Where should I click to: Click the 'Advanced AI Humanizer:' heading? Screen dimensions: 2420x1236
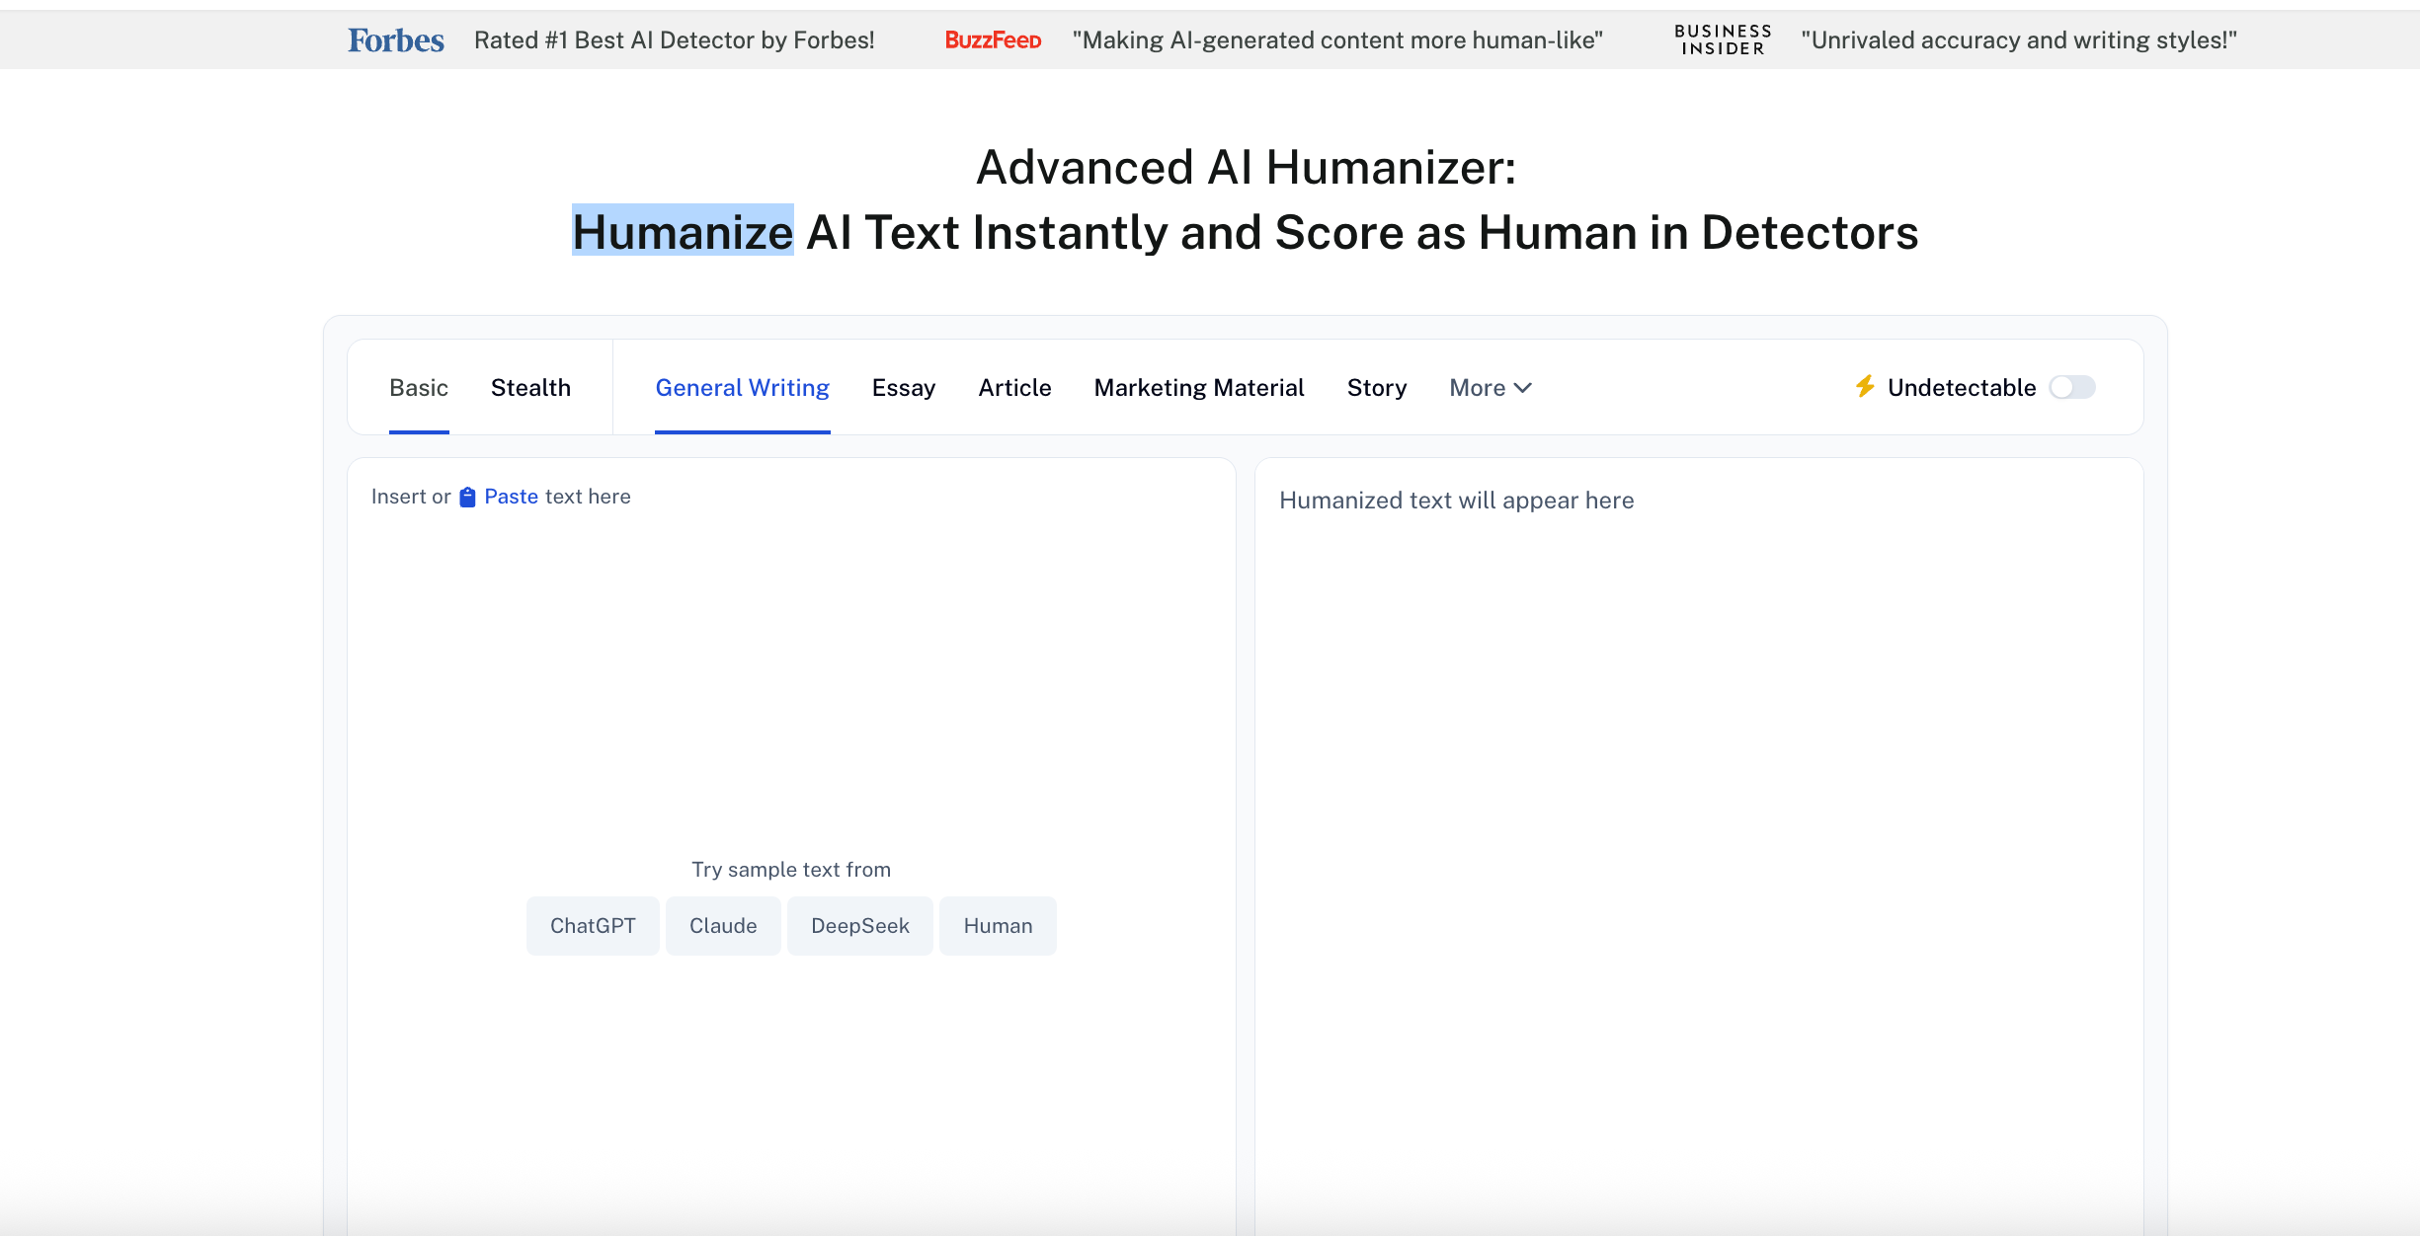[1246, 167]
